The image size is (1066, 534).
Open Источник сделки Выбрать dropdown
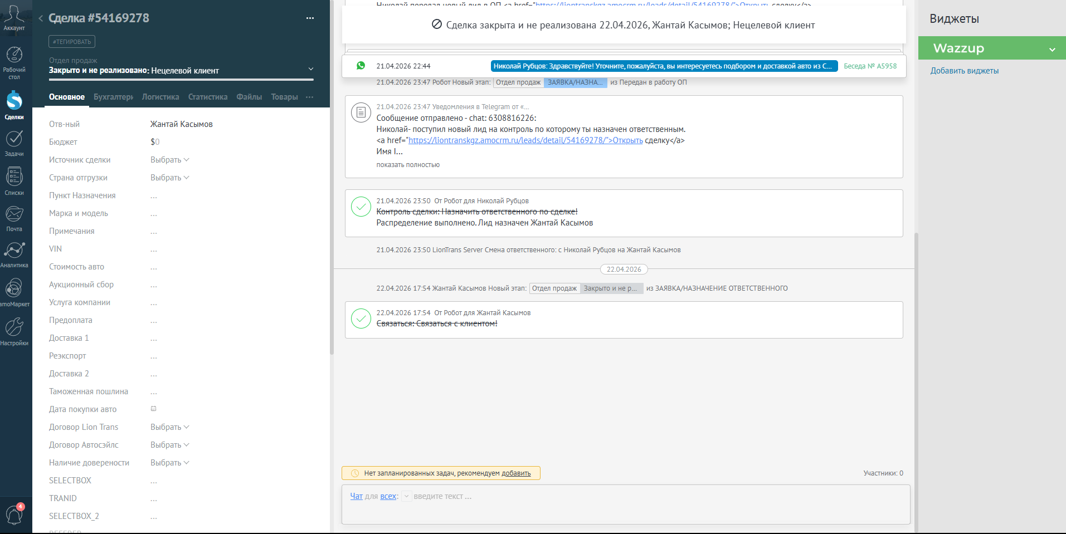click(x=170, y=160)
